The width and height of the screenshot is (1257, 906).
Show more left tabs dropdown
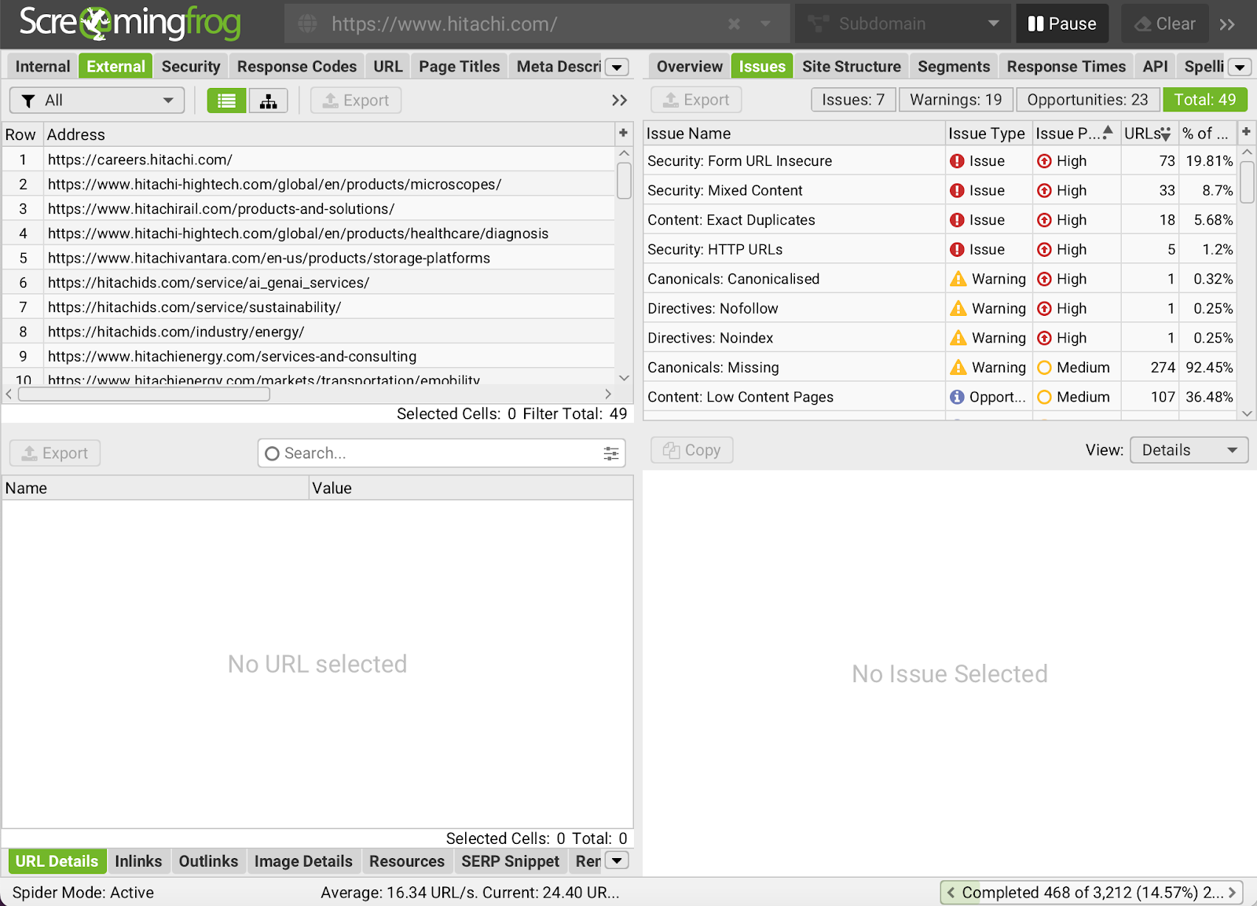[618, 68]
